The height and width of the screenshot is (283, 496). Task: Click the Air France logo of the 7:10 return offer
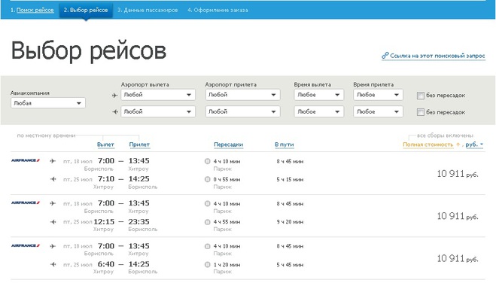point(26,160)
